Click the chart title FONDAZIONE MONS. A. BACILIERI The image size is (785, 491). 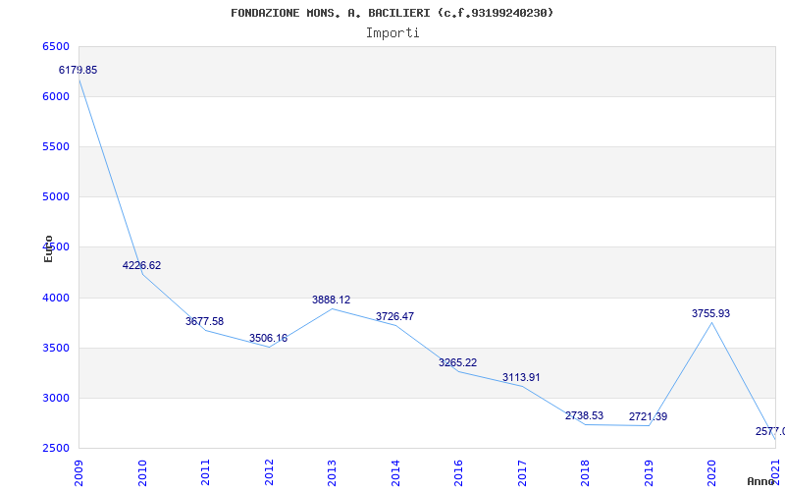click(x=392, y=13)
